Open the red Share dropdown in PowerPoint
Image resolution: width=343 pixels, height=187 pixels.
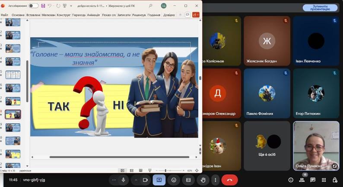[x=196, y=15]
